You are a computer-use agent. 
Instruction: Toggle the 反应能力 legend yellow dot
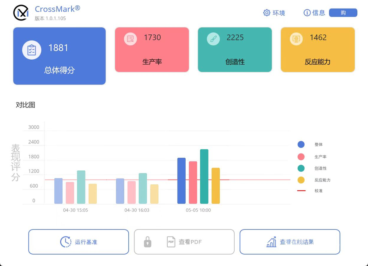[x=301, y=180]
